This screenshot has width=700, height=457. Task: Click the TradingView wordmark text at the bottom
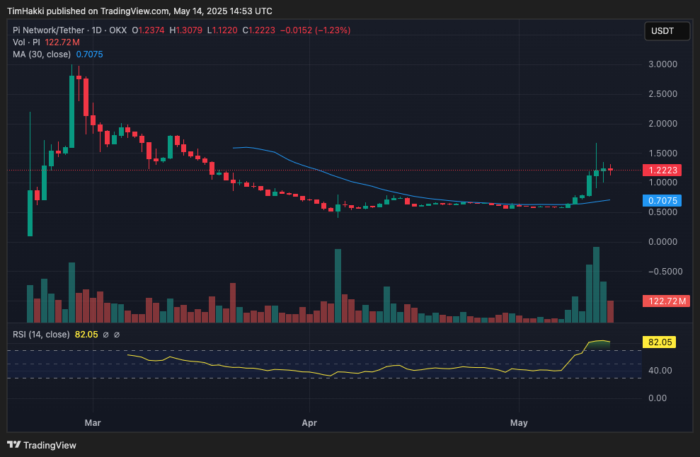pyautogui.click(x=50, y=445)
